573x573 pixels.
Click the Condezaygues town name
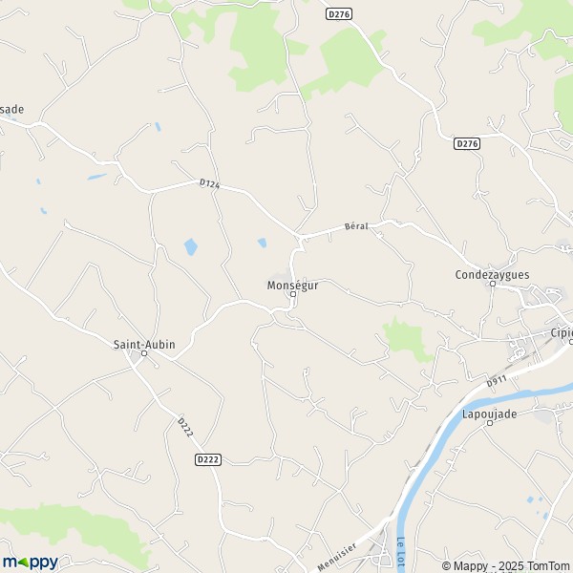492,275
